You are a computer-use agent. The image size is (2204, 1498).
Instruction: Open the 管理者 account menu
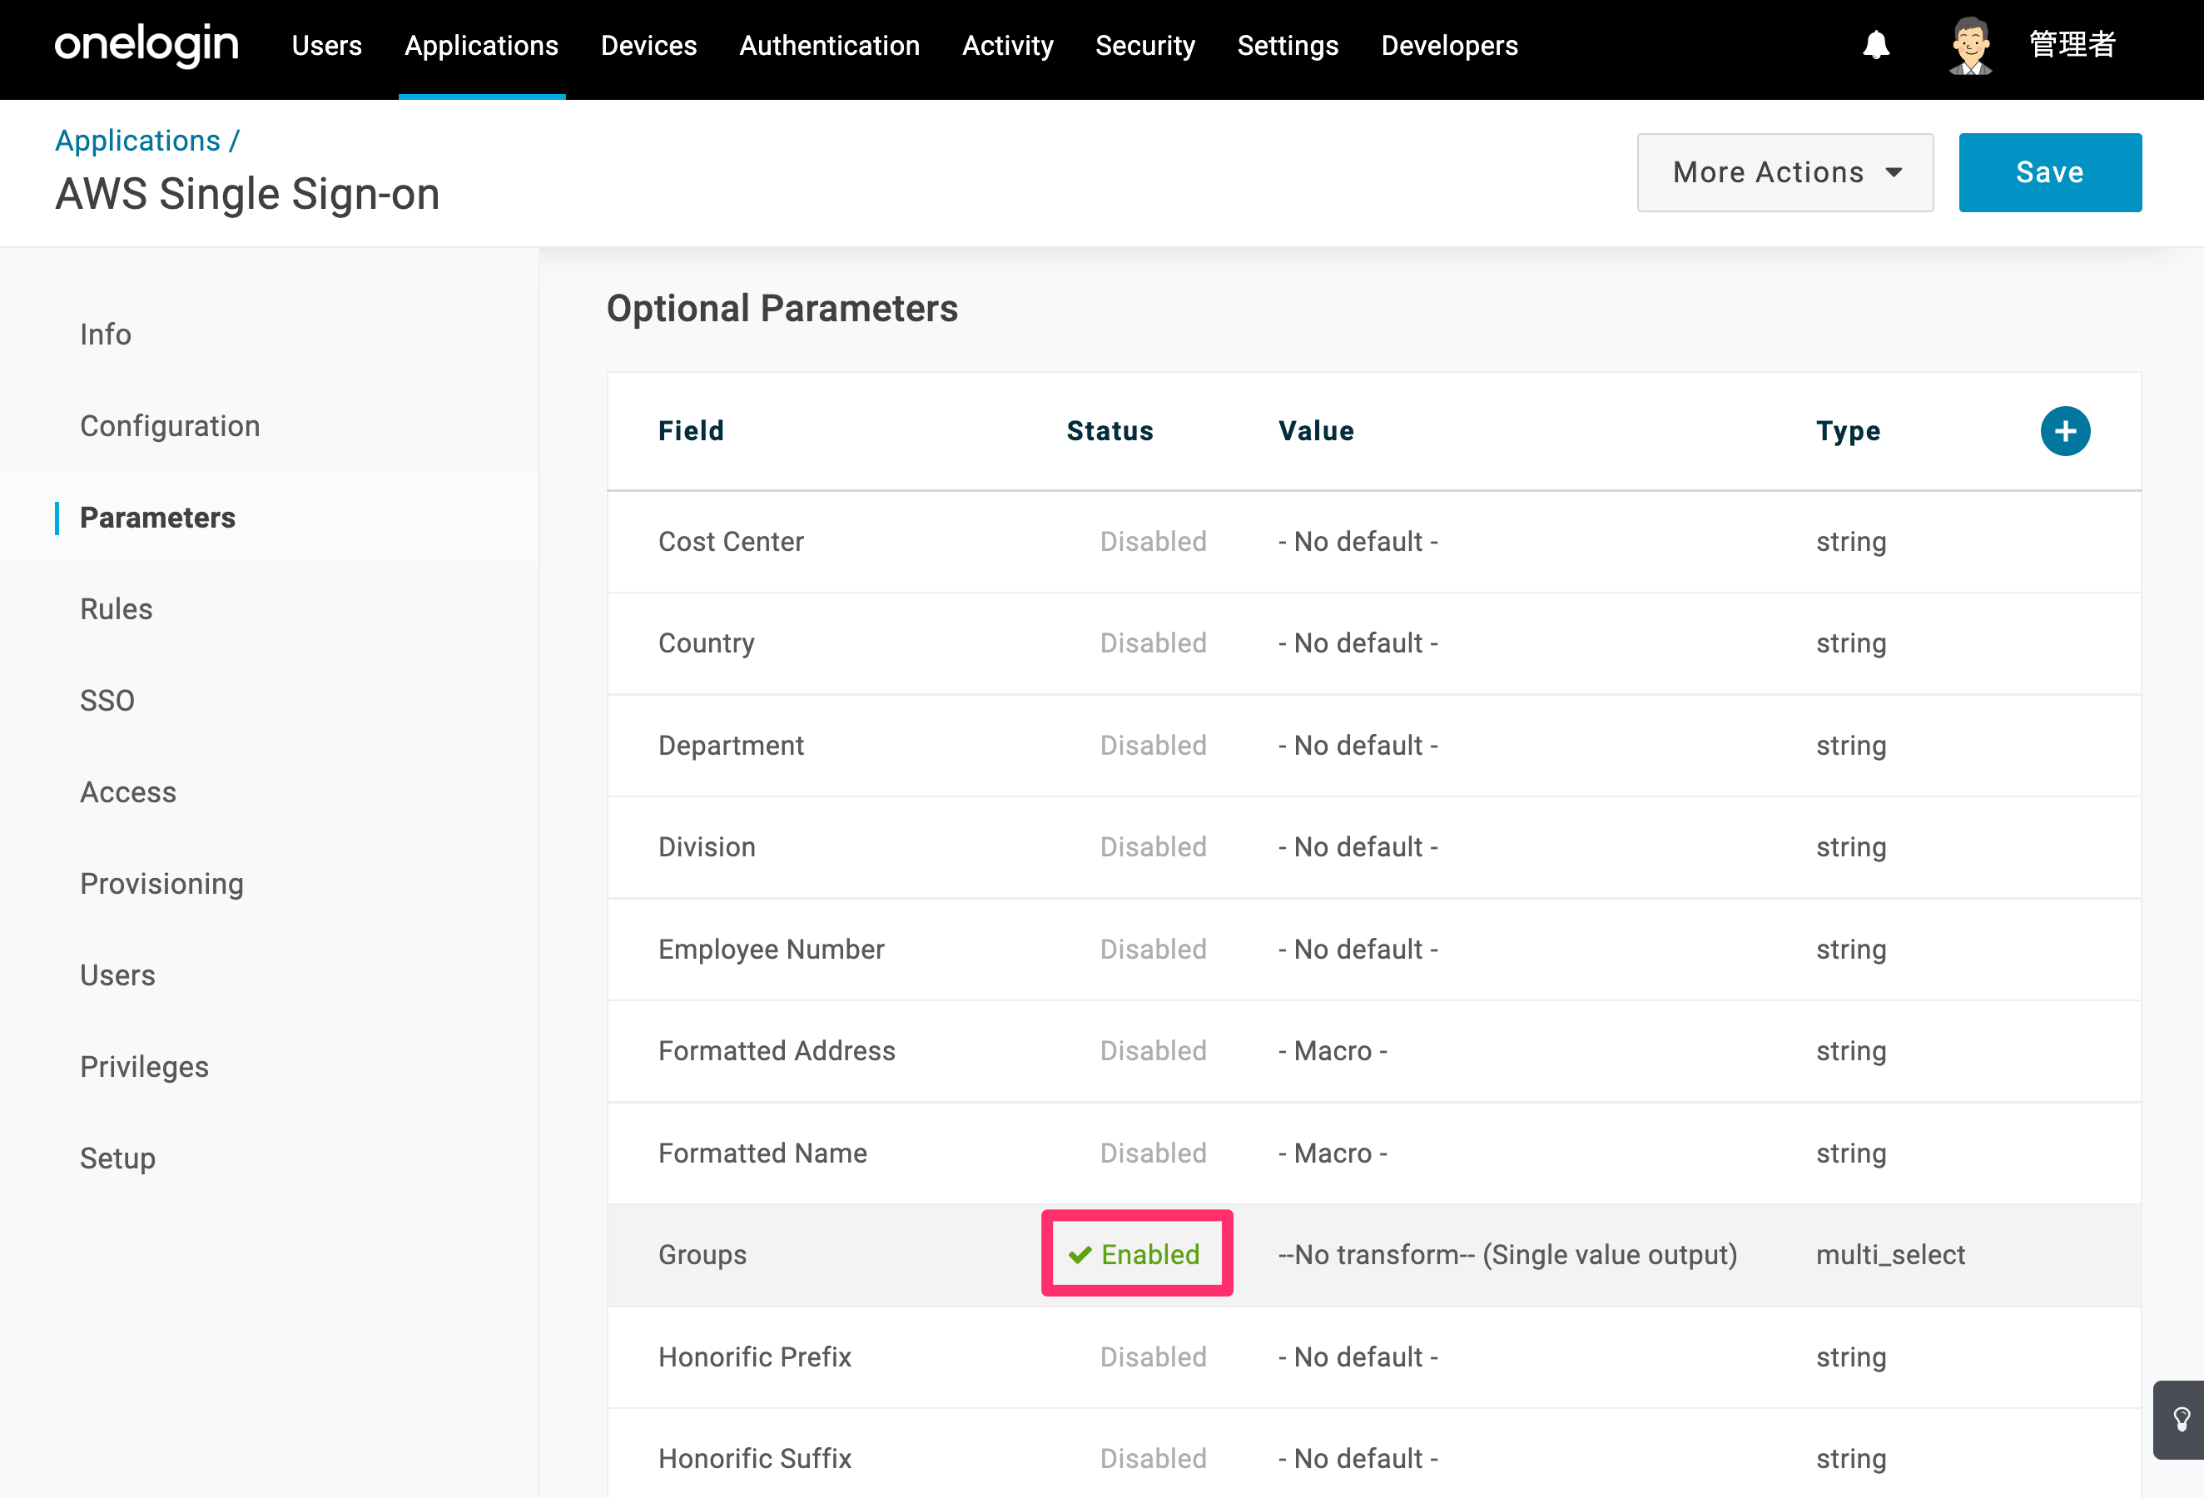[x=2072, y=45]
